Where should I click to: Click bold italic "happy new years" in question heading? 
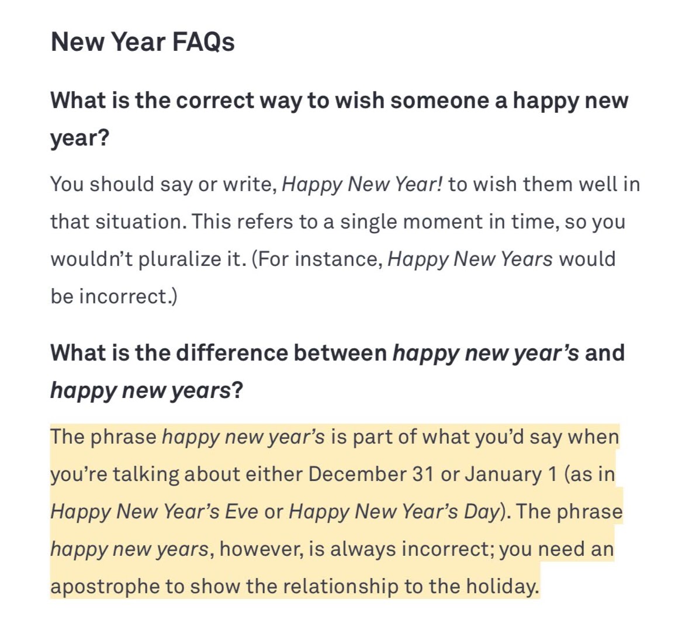140,390
